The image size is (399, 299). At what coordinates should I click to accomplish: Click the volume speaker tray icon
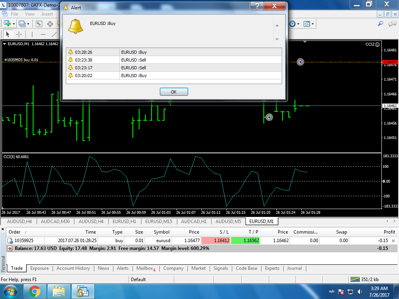360,292
